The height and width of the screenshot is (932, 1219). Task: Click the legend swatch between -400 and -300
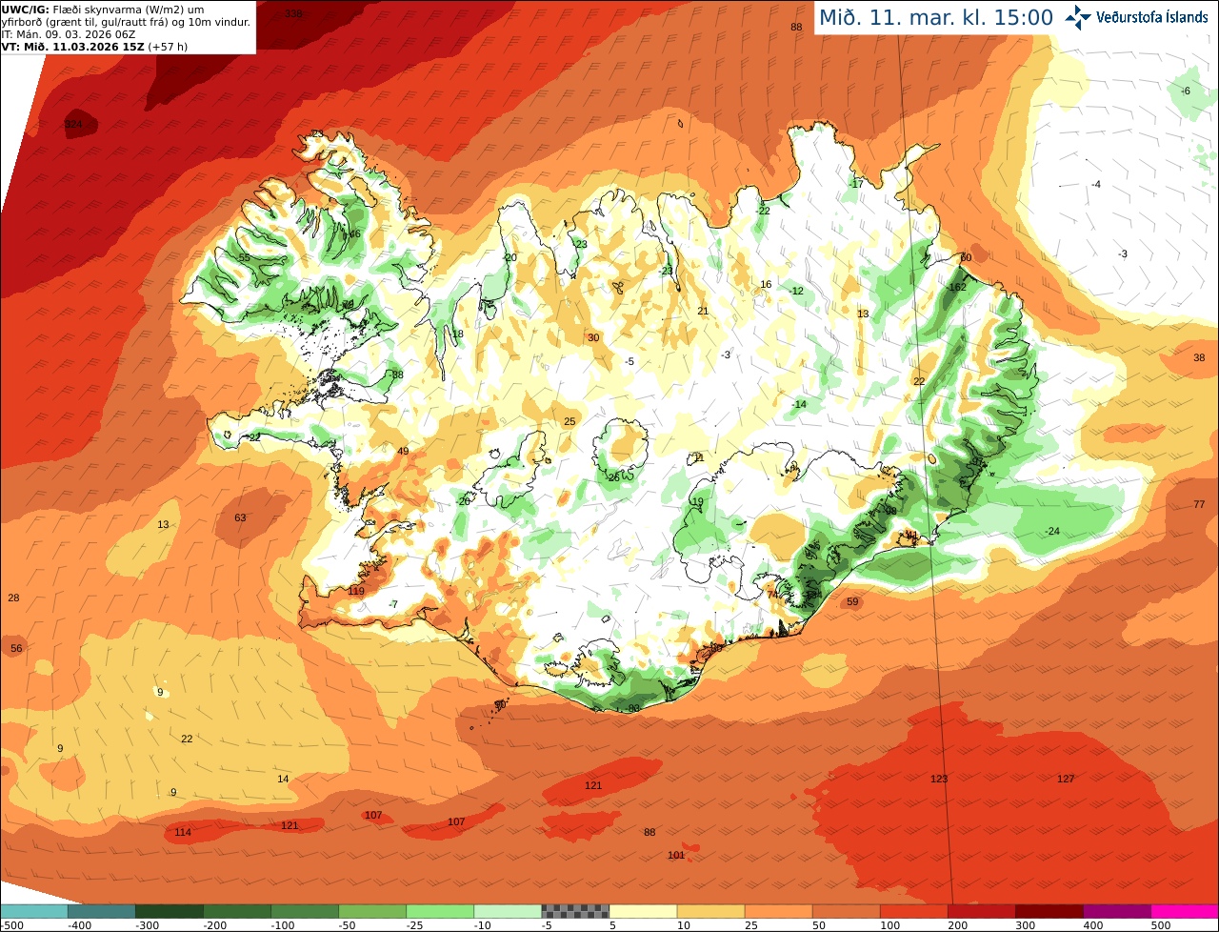tap(101, 911)
